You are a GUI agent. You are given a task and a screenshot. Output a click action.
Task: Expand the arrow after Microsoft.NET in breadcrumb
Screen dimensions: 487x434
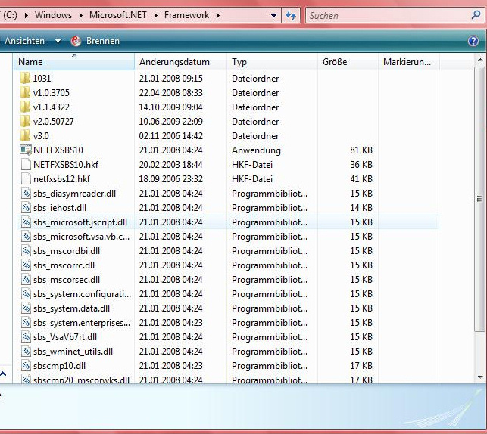pos(156,15)
